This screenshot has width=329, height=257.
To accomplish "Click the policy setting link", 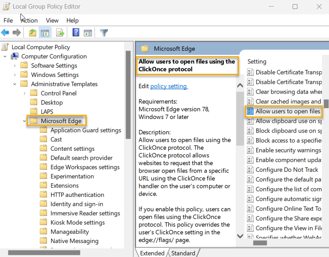I will pos(169,86).
